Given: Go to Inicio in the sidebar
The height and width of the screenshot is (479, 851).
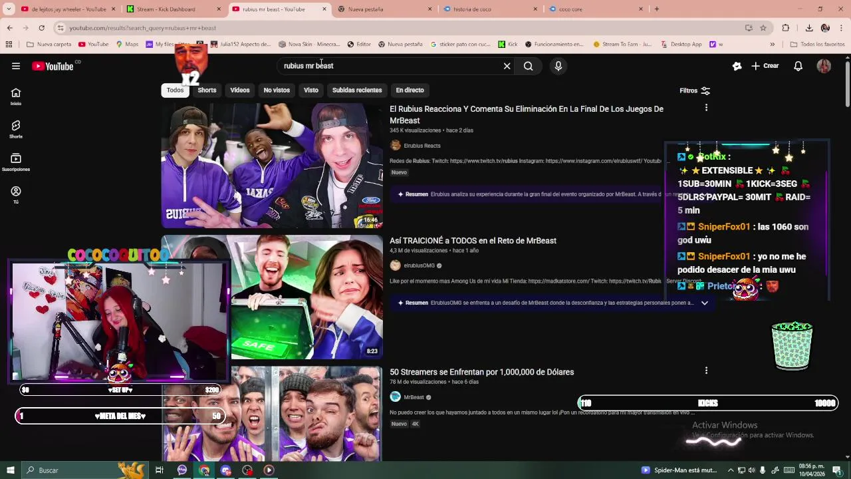Looking at the screenshot, I should [x=16, y=96].
